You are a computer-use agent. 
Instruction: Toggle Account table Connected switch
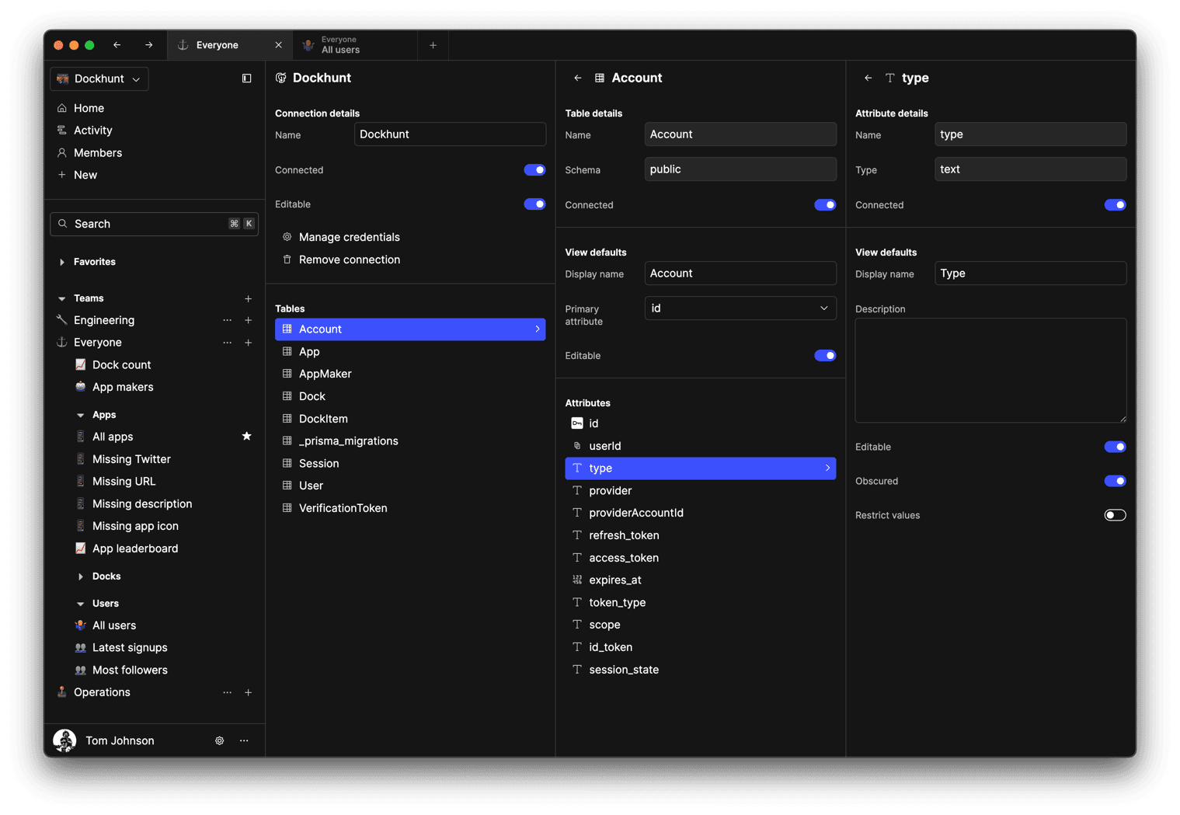[825, 205]
